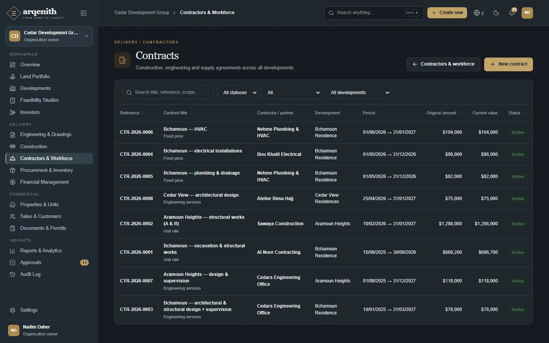Open contract CTR-2026-0006
The width and height of the screenshot is (549, 343).
[136, 132]
